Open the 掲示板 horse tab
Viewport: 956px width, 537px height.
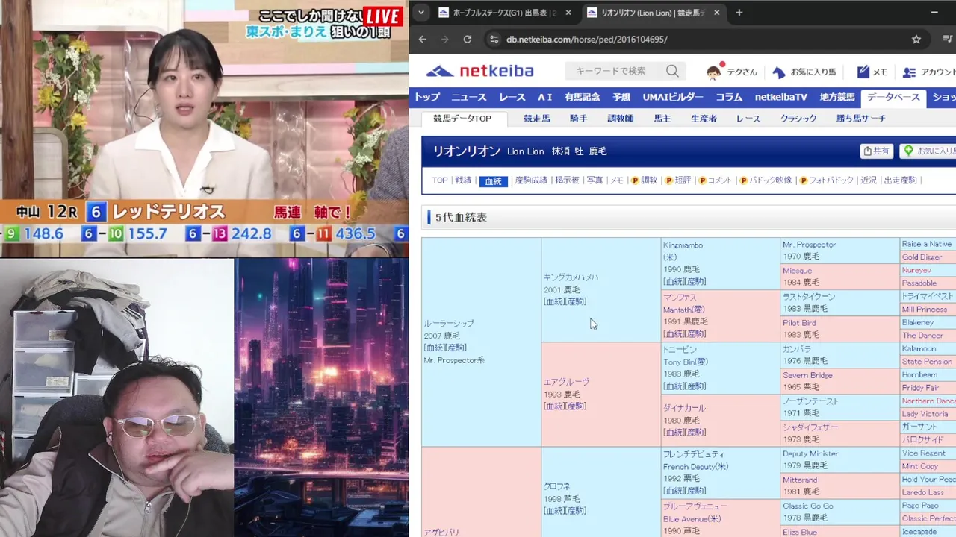pos(567,180)
